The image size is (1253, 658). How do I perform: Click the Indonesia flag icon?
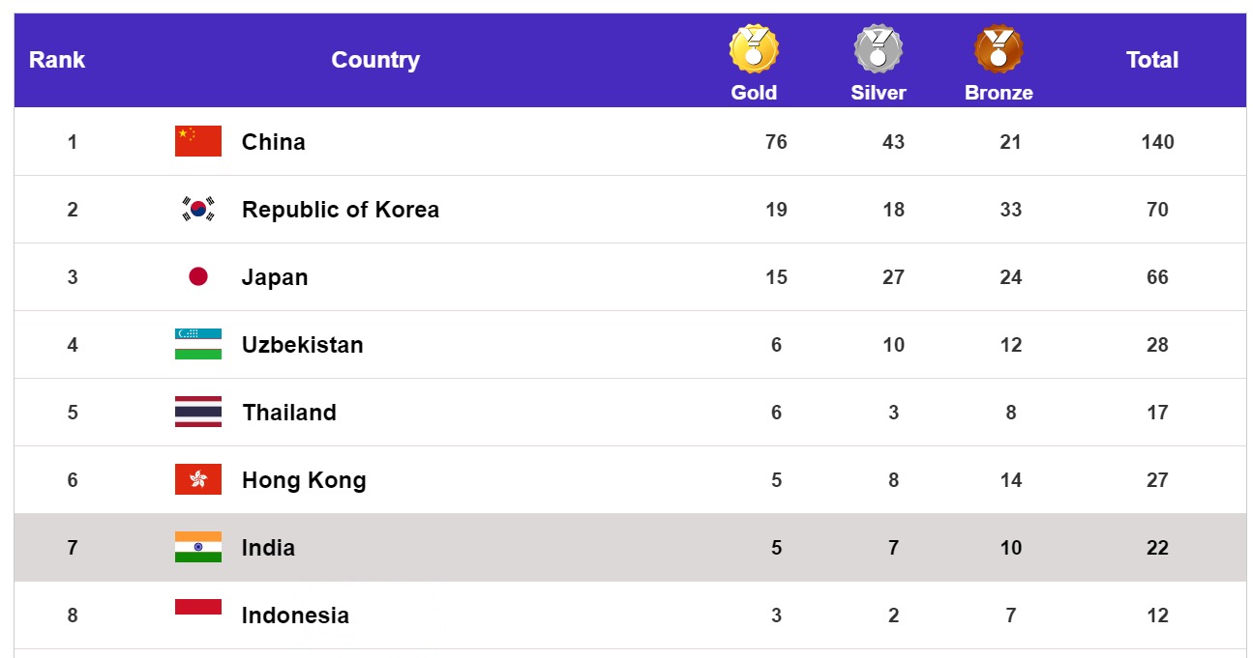[x=198, y=608]
